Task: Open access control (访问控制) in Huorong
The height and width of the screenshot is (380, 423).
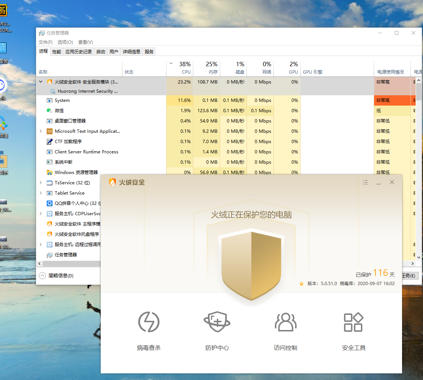Action: click(x=286, y=331)
